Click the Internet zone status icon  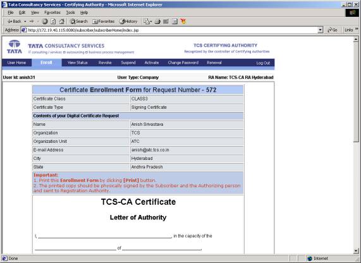click(x=310, y=259)
